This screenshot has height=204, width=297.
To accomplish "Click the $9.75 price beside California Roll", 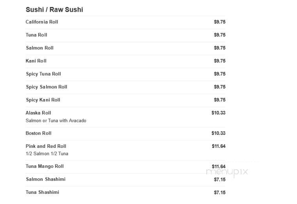I will [220, 22].
